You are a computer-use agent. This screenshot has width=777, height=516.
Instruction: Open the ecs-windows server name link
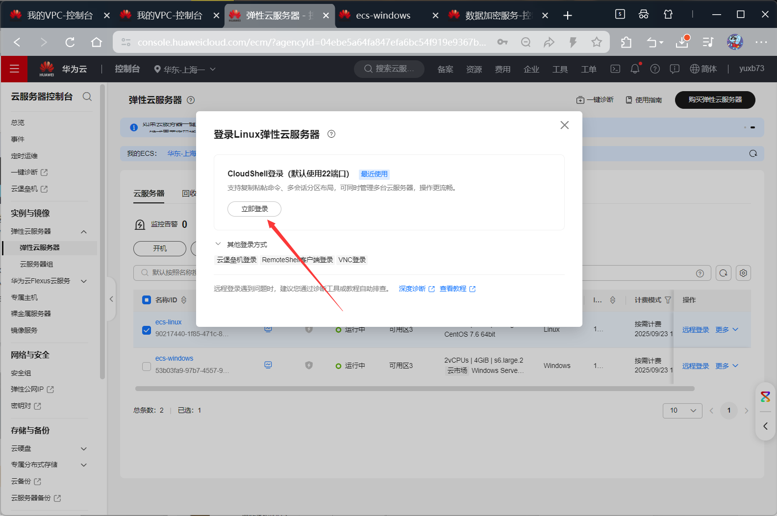[x=174, y=358]
